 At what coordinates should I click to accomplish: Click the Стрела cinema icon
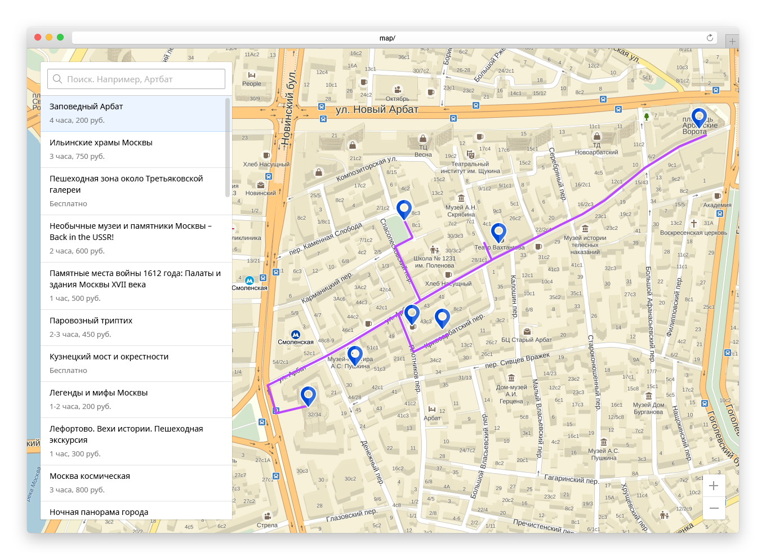click(268, 515)
